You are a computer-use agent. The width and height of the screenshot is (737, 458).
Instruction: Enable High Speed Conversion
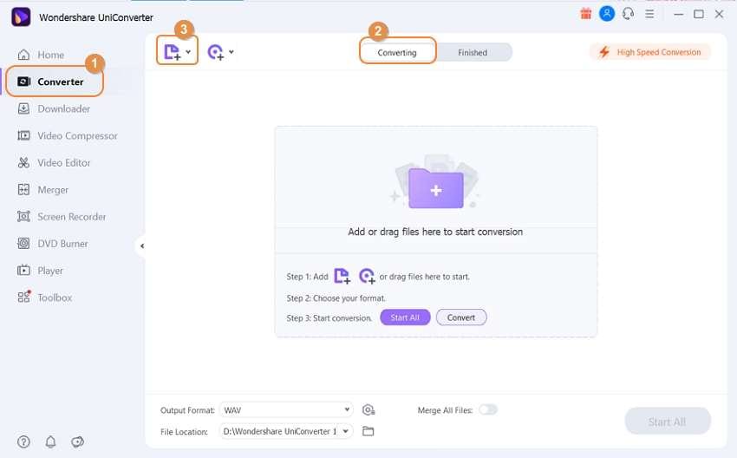coord(650,52)
